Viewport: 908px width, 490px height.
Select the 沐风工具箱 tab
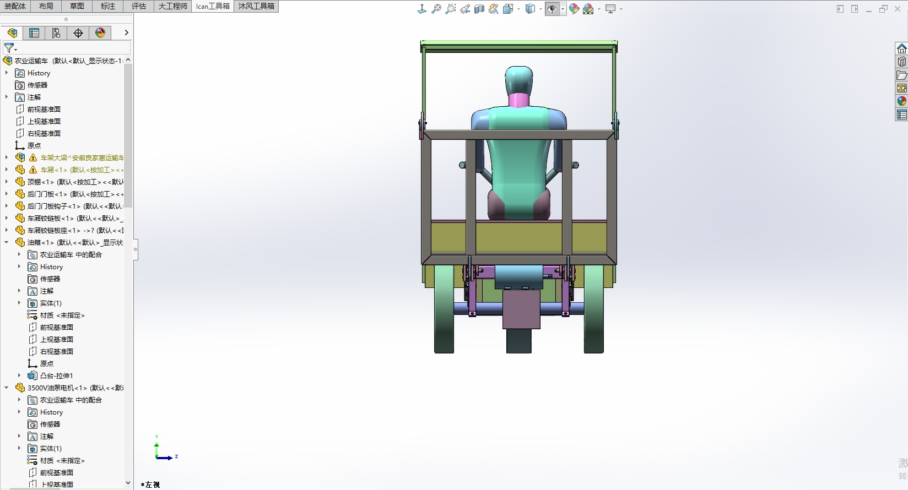[256, 6]
